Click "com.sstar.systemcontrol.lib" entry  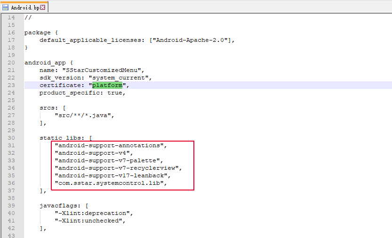(109, 183)
